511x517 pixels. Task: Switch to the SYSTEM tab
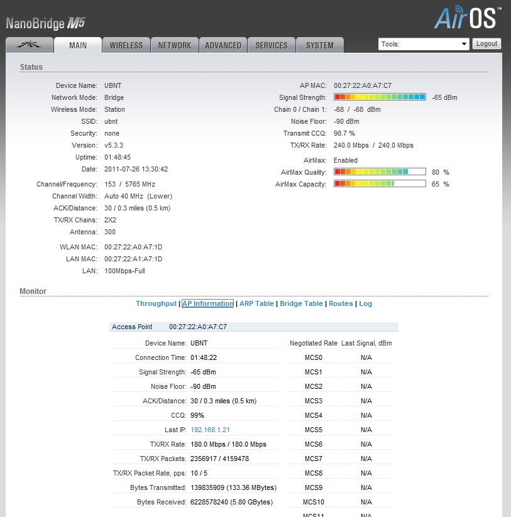click(320, 45)
